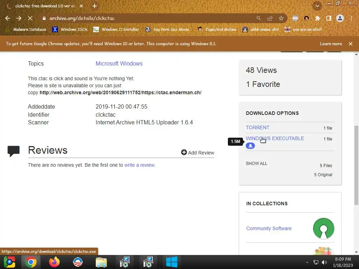
Task: Open the Chrome profile avatar
Action: (x=340, y=18)
